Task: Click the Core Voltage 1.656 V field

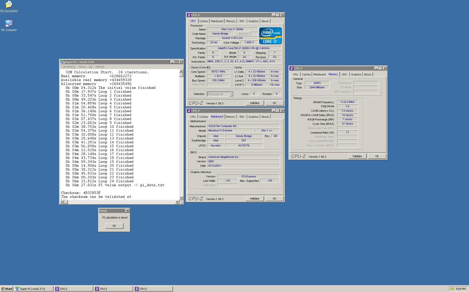Action: point(249,42)
